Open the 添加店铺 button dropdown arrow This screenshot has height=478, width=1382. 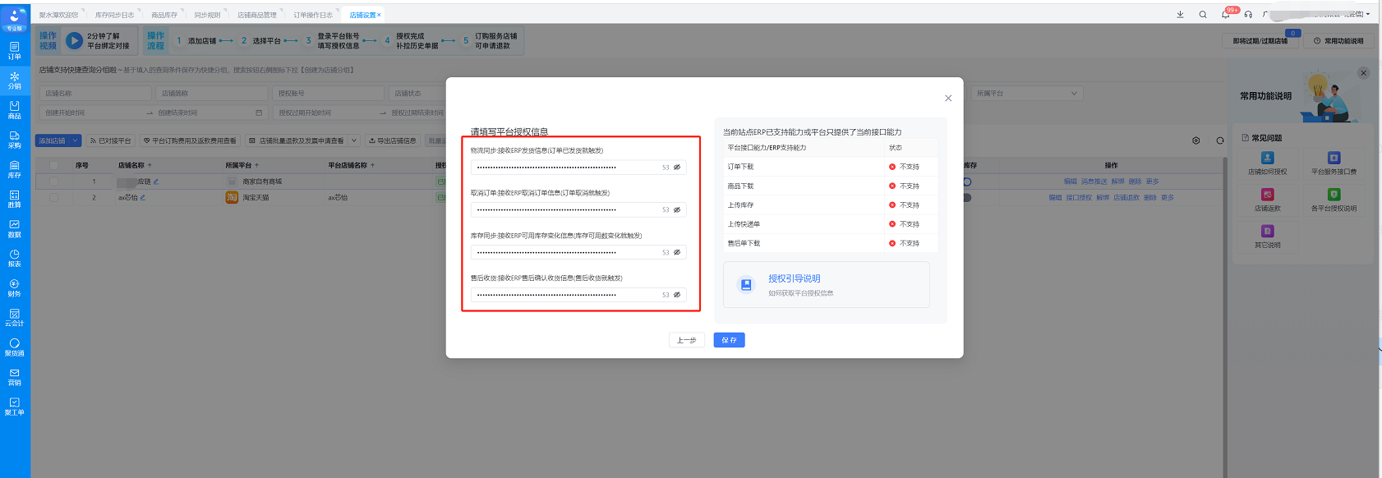pos(75,140)
